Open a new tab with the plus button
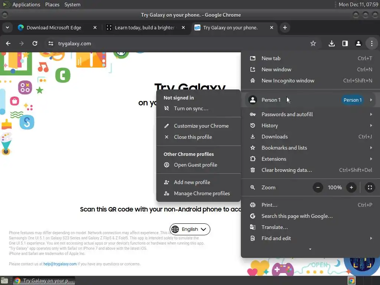Image resolution: width=380 pixels, height=285 pixels. tap(285, 27)
